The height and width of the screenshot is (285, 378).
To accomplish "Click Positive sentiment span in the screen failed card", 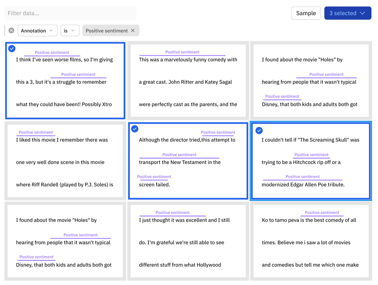I will [x=154, y=177].
